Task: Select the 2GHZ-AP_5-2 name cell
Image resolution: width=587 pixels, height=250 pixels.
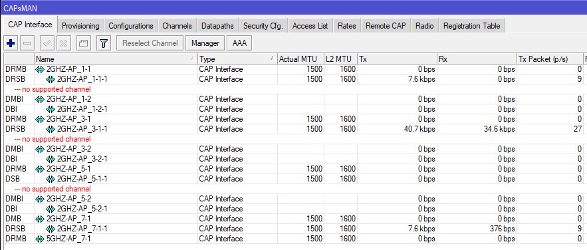Action: coord(116,199)
